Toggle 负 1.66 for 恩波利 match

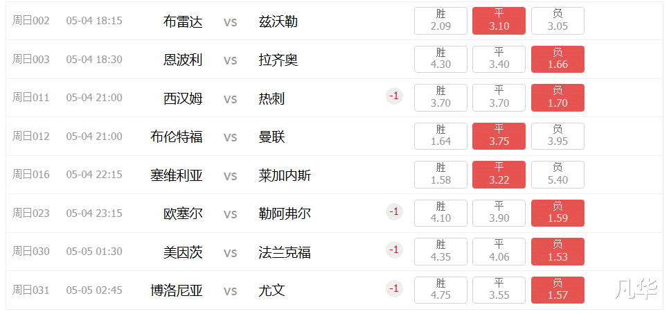(557, 60)
